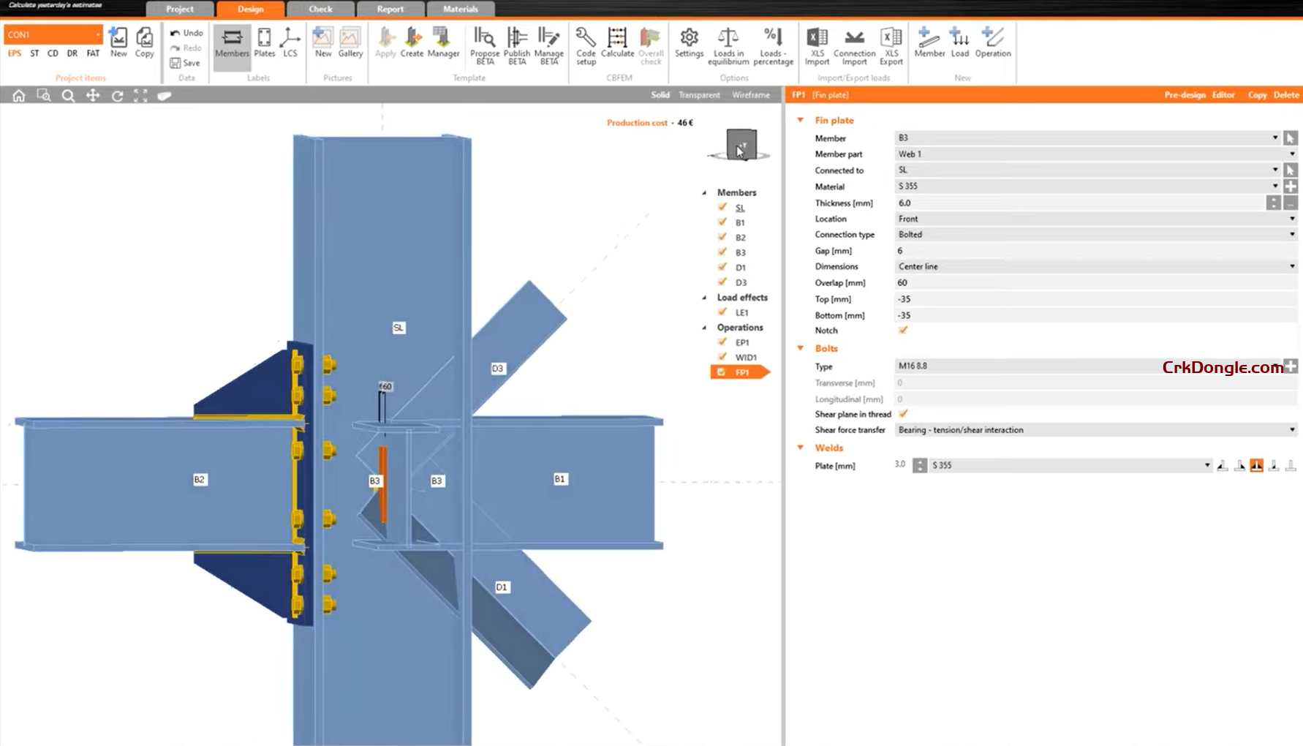Uncheck the D1 member visibility checkbox
The width and height of the screenshot is (1303, 746).
click(x=722, y=267)
